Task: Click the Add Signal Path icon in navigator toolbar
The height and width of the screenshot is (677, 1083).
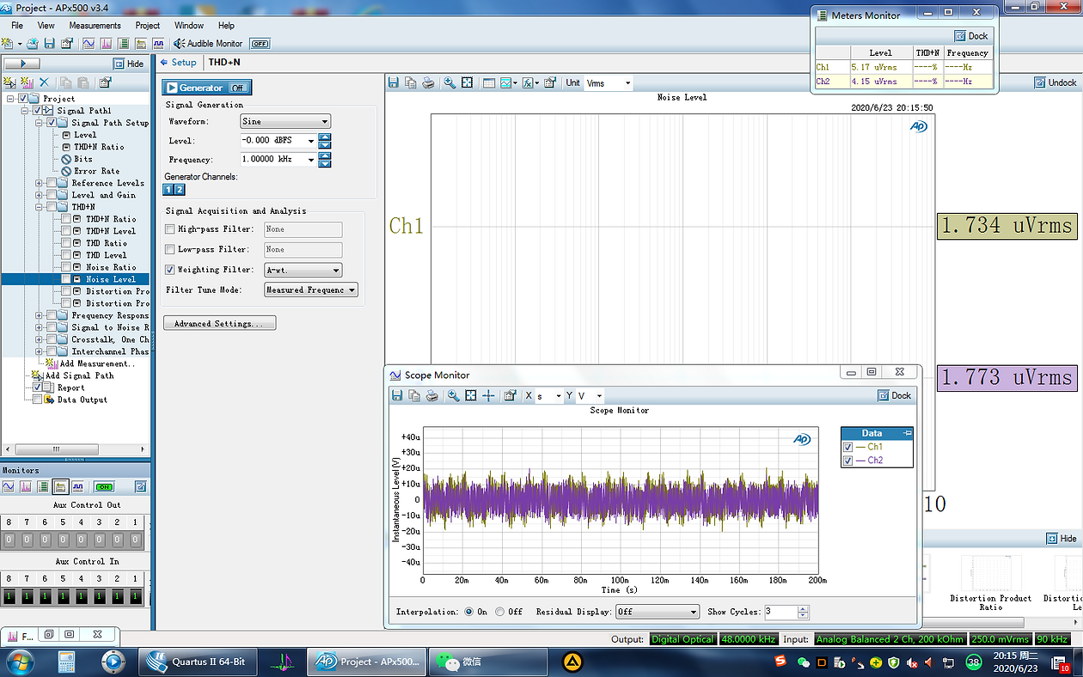Action: [9, 82]
